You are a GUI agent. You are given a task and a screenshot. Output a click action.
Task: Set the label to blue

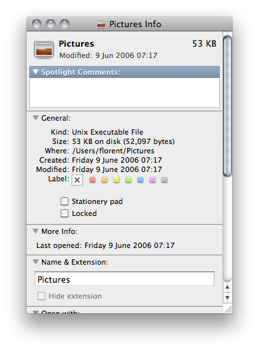[140, 180]
